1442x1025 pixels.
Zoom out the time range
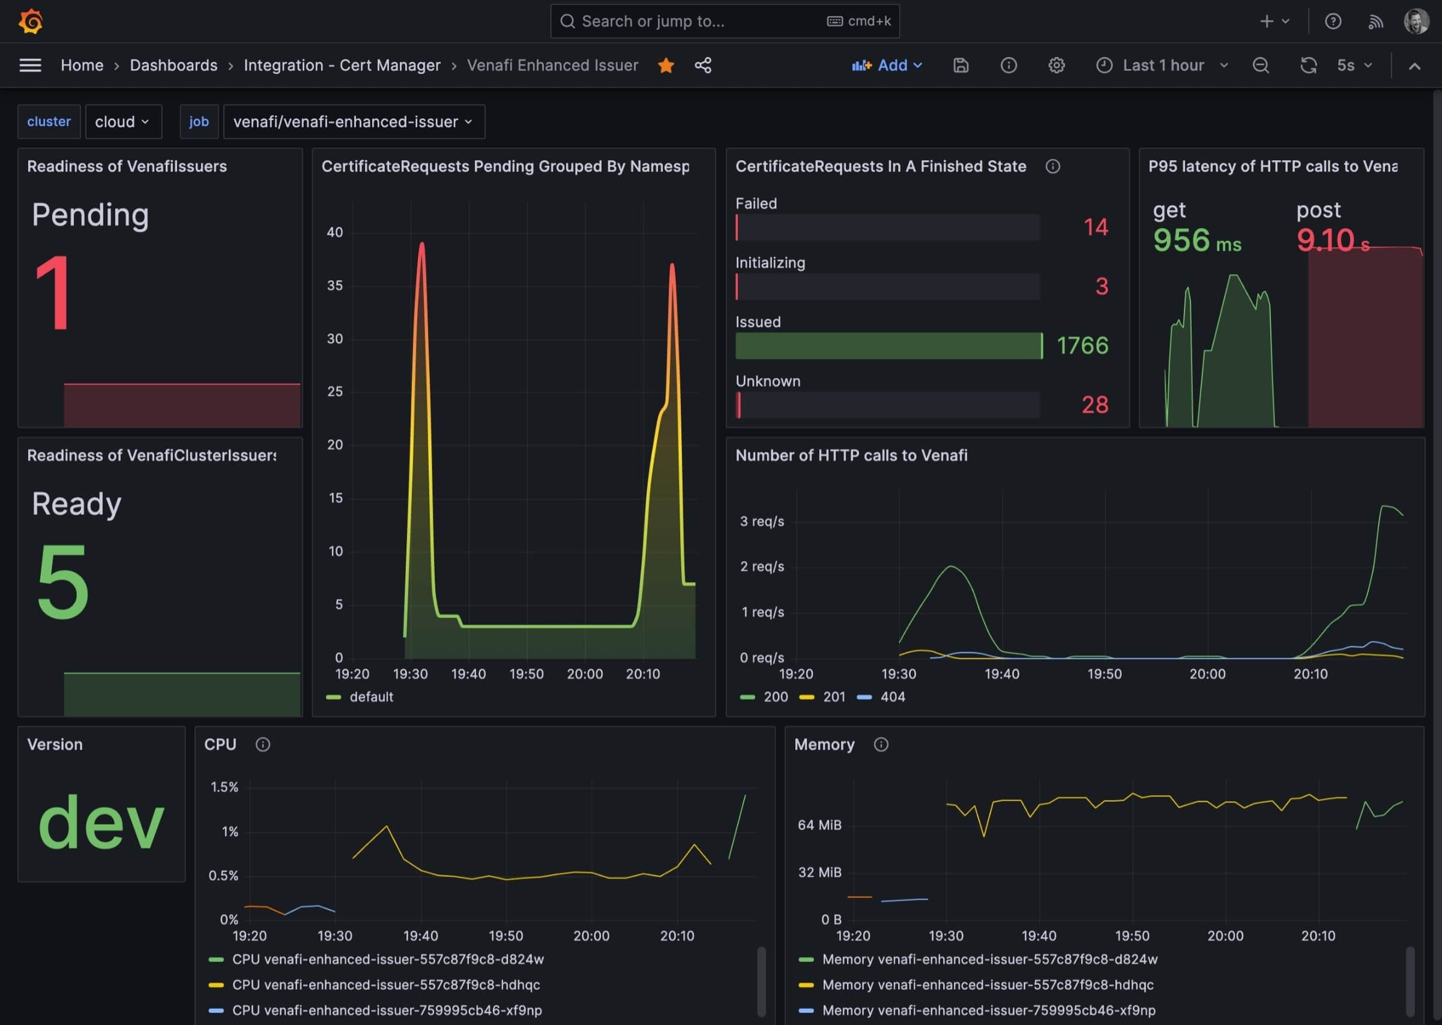click(1260, 65)
